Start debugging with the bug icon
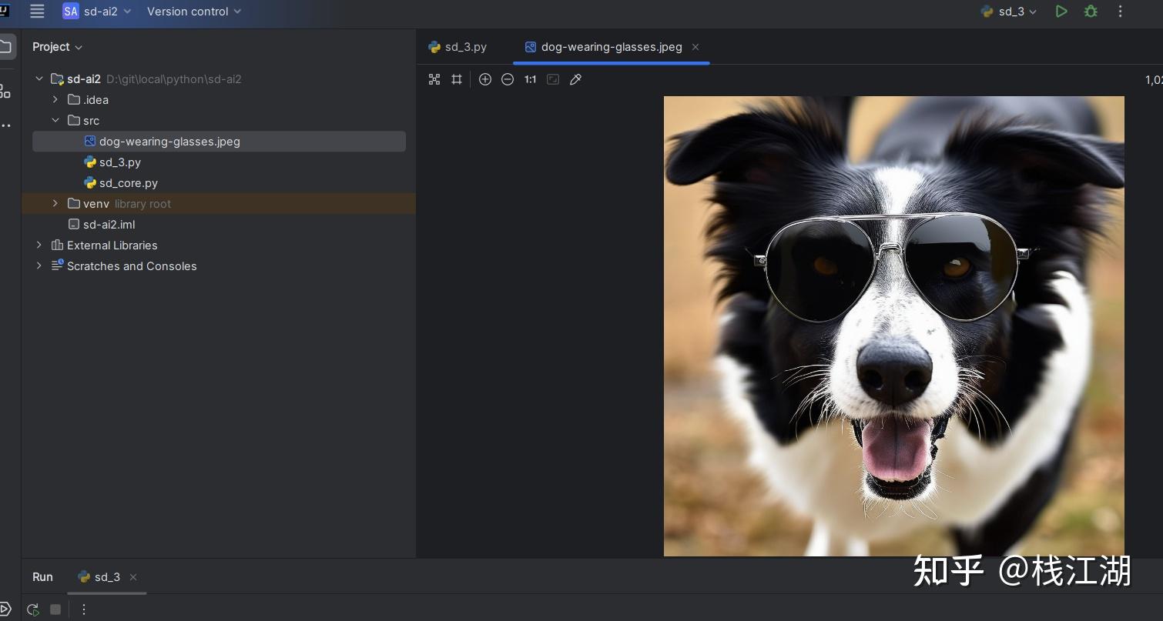1163x621 pixels. pos(1091,12)
